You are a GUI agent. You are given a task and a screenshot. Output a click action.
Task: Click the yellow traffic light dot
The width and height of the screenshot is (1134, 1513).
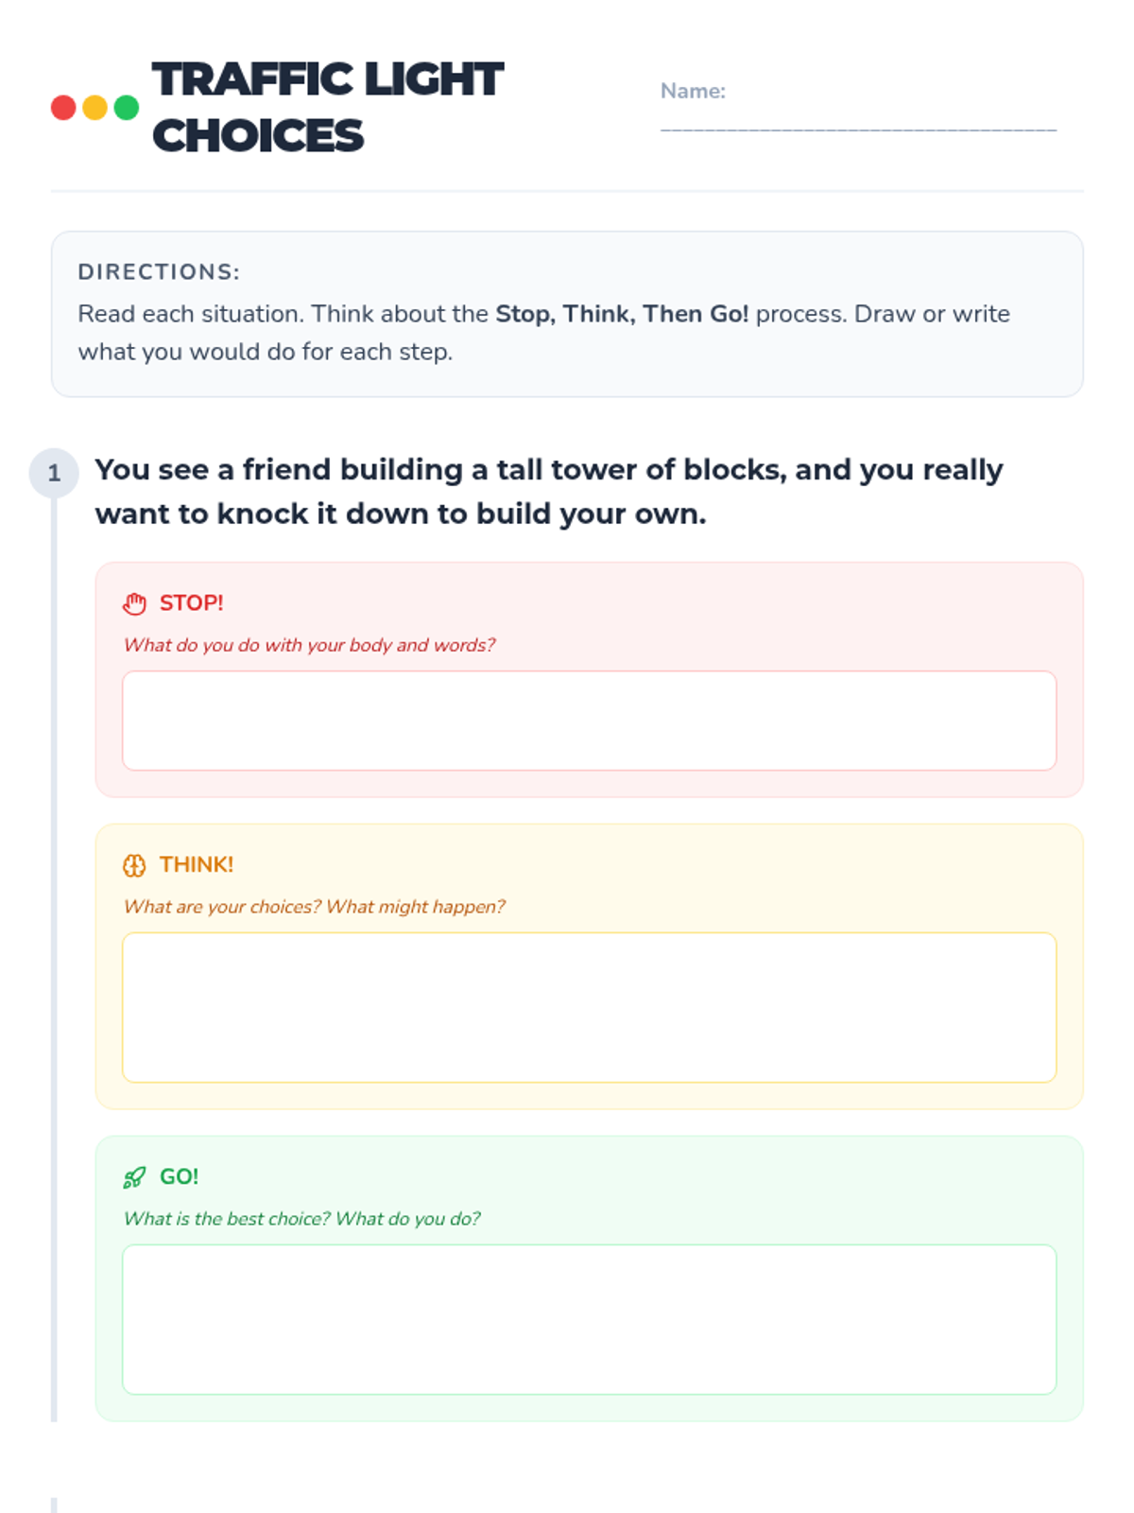[x=94, y=108]
